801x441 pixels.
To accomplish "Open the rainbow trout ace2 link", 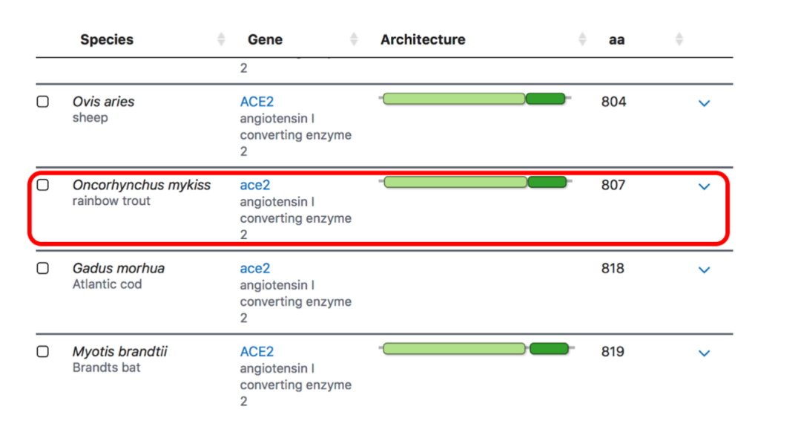I will coord(254,185).
